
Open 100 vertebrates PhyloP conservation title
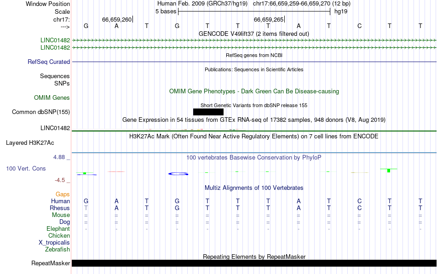click(254, 157)
